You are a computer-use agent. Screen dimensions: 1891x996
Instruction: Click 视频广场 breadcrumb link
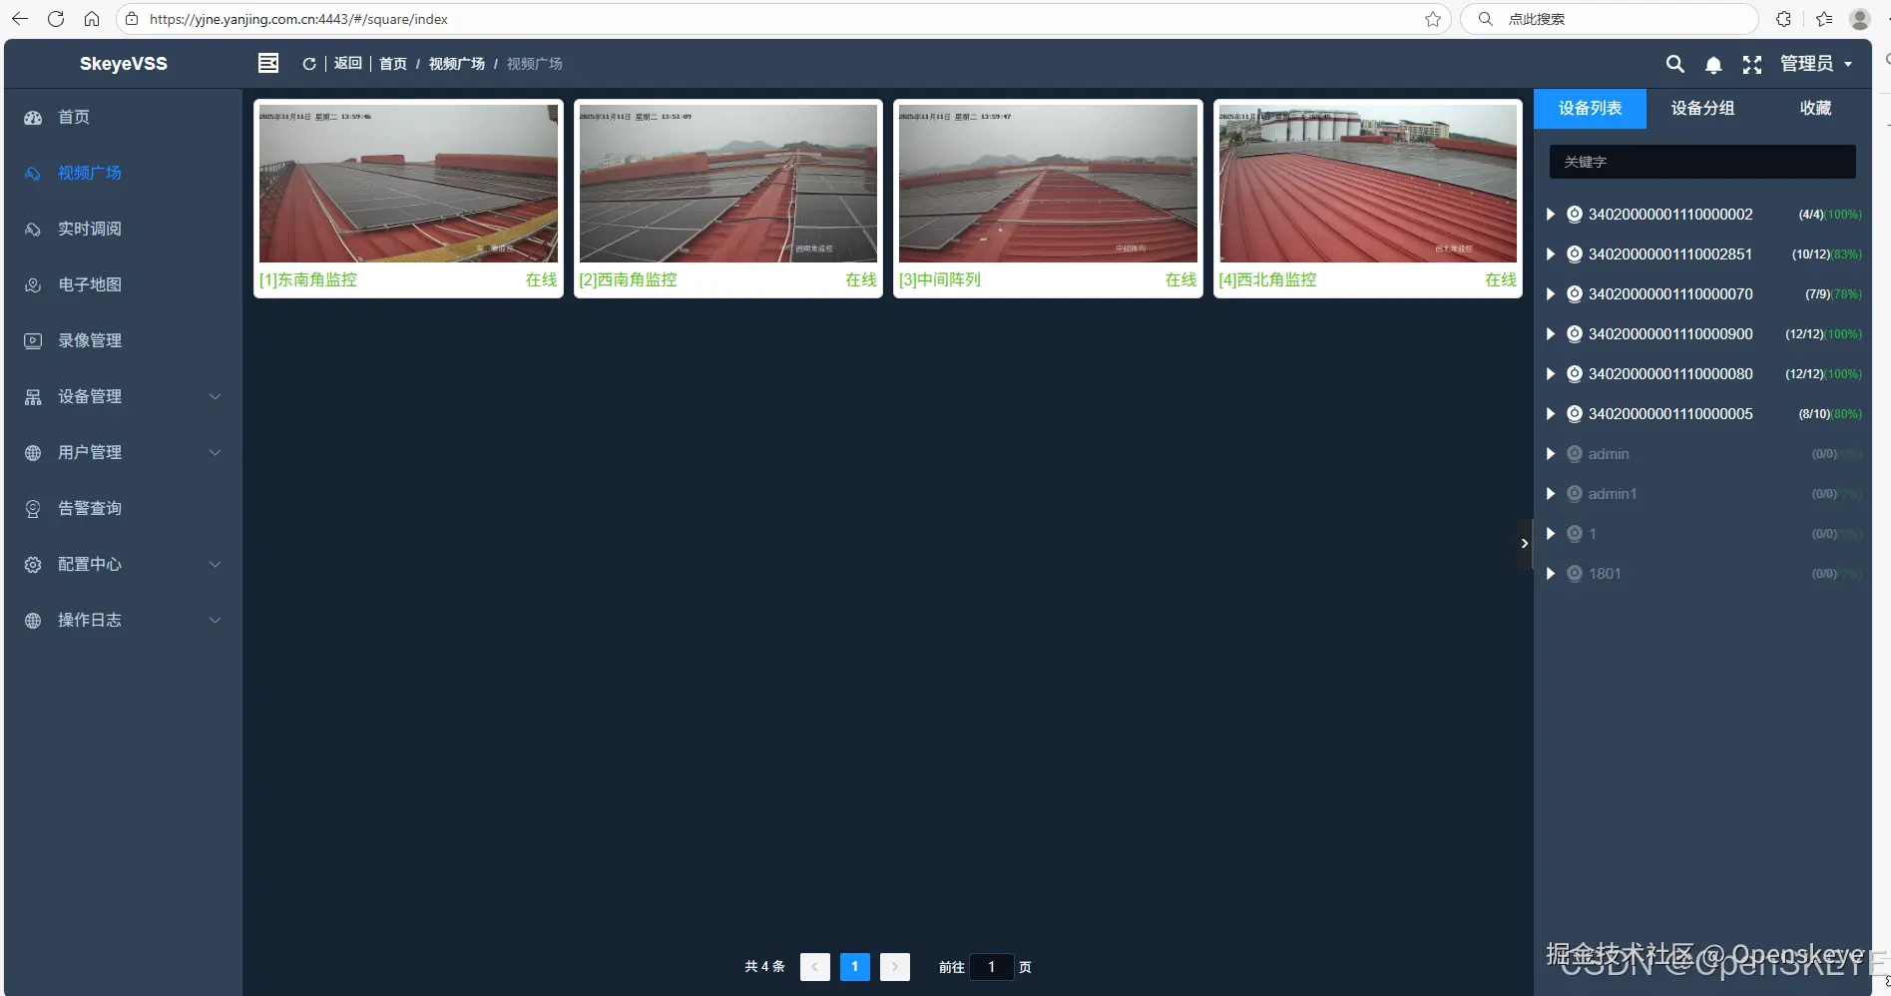(x=457, y=64)
